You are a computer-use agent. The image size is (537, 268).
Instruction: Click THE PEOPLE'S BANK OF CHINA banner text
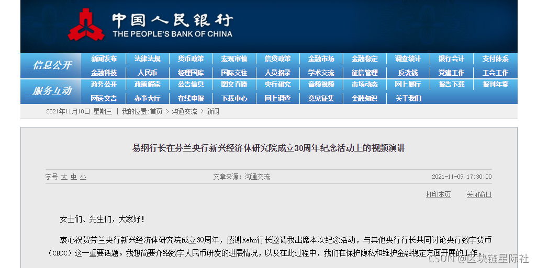173,34
